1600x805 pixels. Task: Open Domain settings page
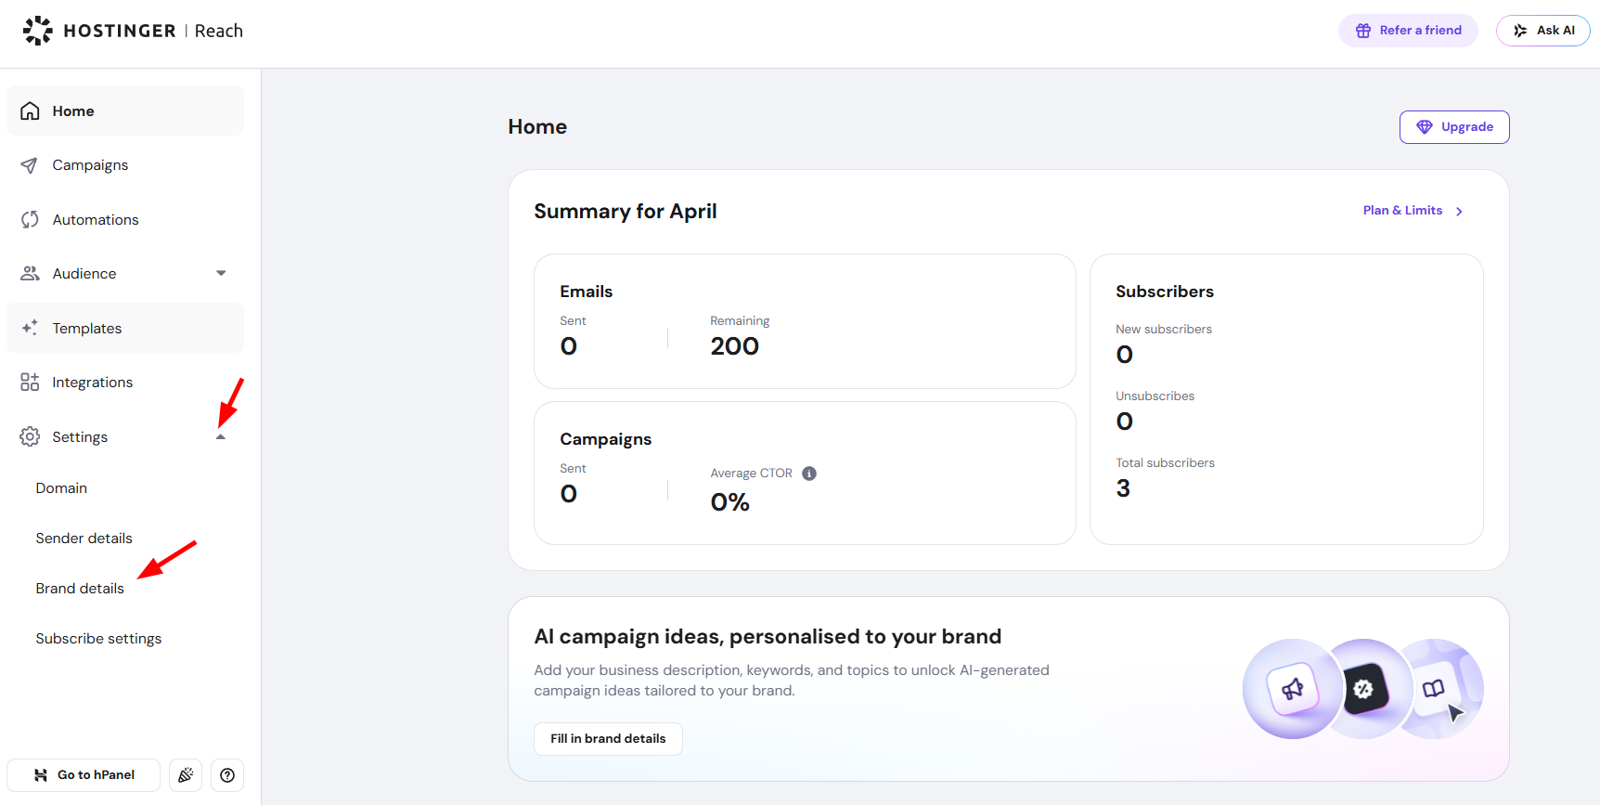pyautogui.click(x=61, y=488)
